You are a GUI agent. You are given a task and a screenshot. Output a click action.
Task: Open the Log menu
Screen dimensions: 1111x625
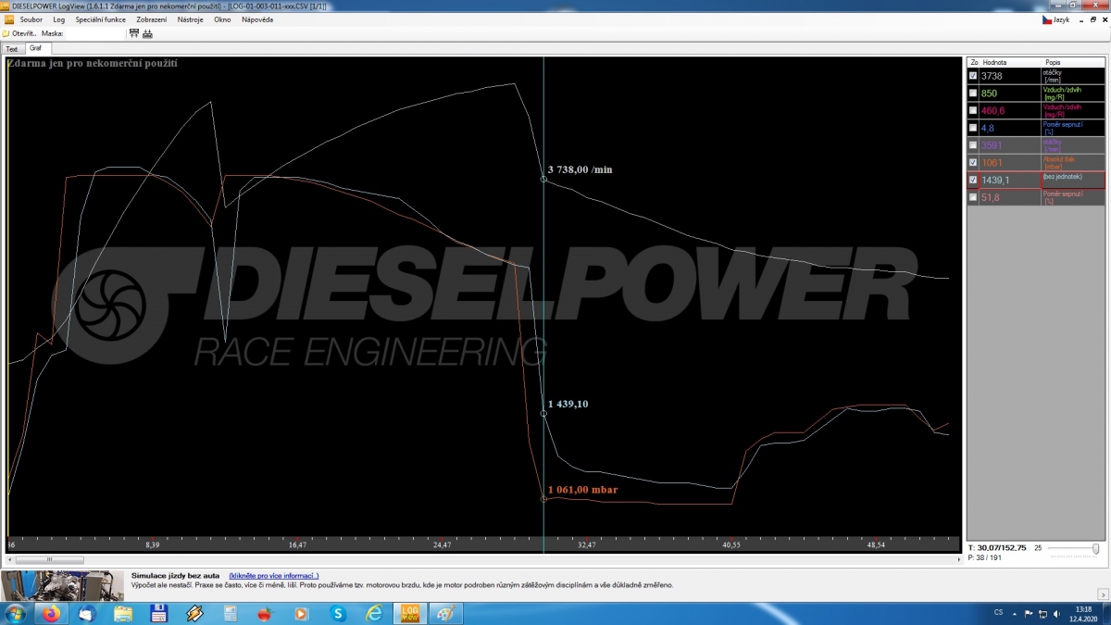pos(59,19)
